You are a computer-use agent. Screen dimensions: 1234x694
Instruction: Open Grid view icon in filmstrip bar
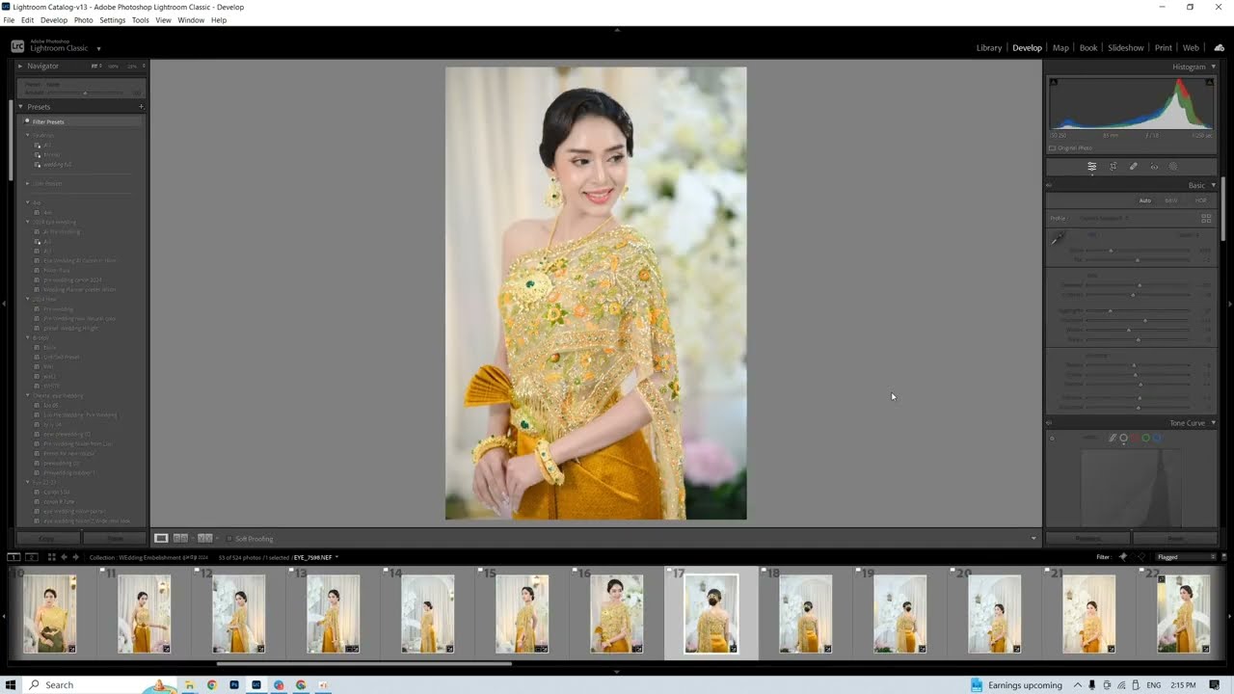click(52, 557)
